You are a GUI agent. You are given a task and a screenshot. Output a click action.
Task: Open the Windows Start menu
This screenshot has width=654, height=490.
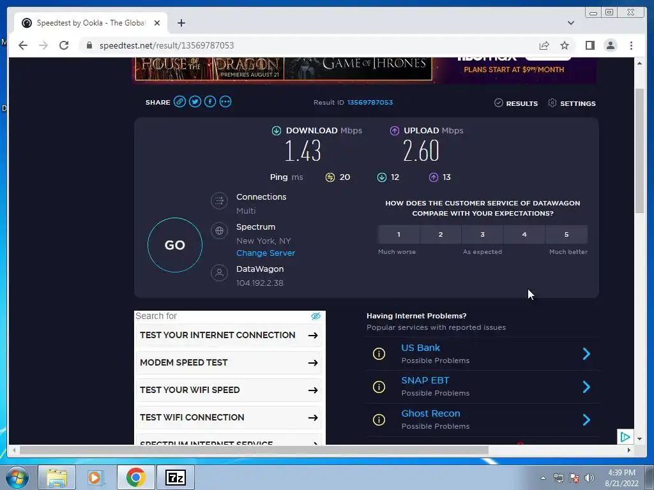click(17, 477)
